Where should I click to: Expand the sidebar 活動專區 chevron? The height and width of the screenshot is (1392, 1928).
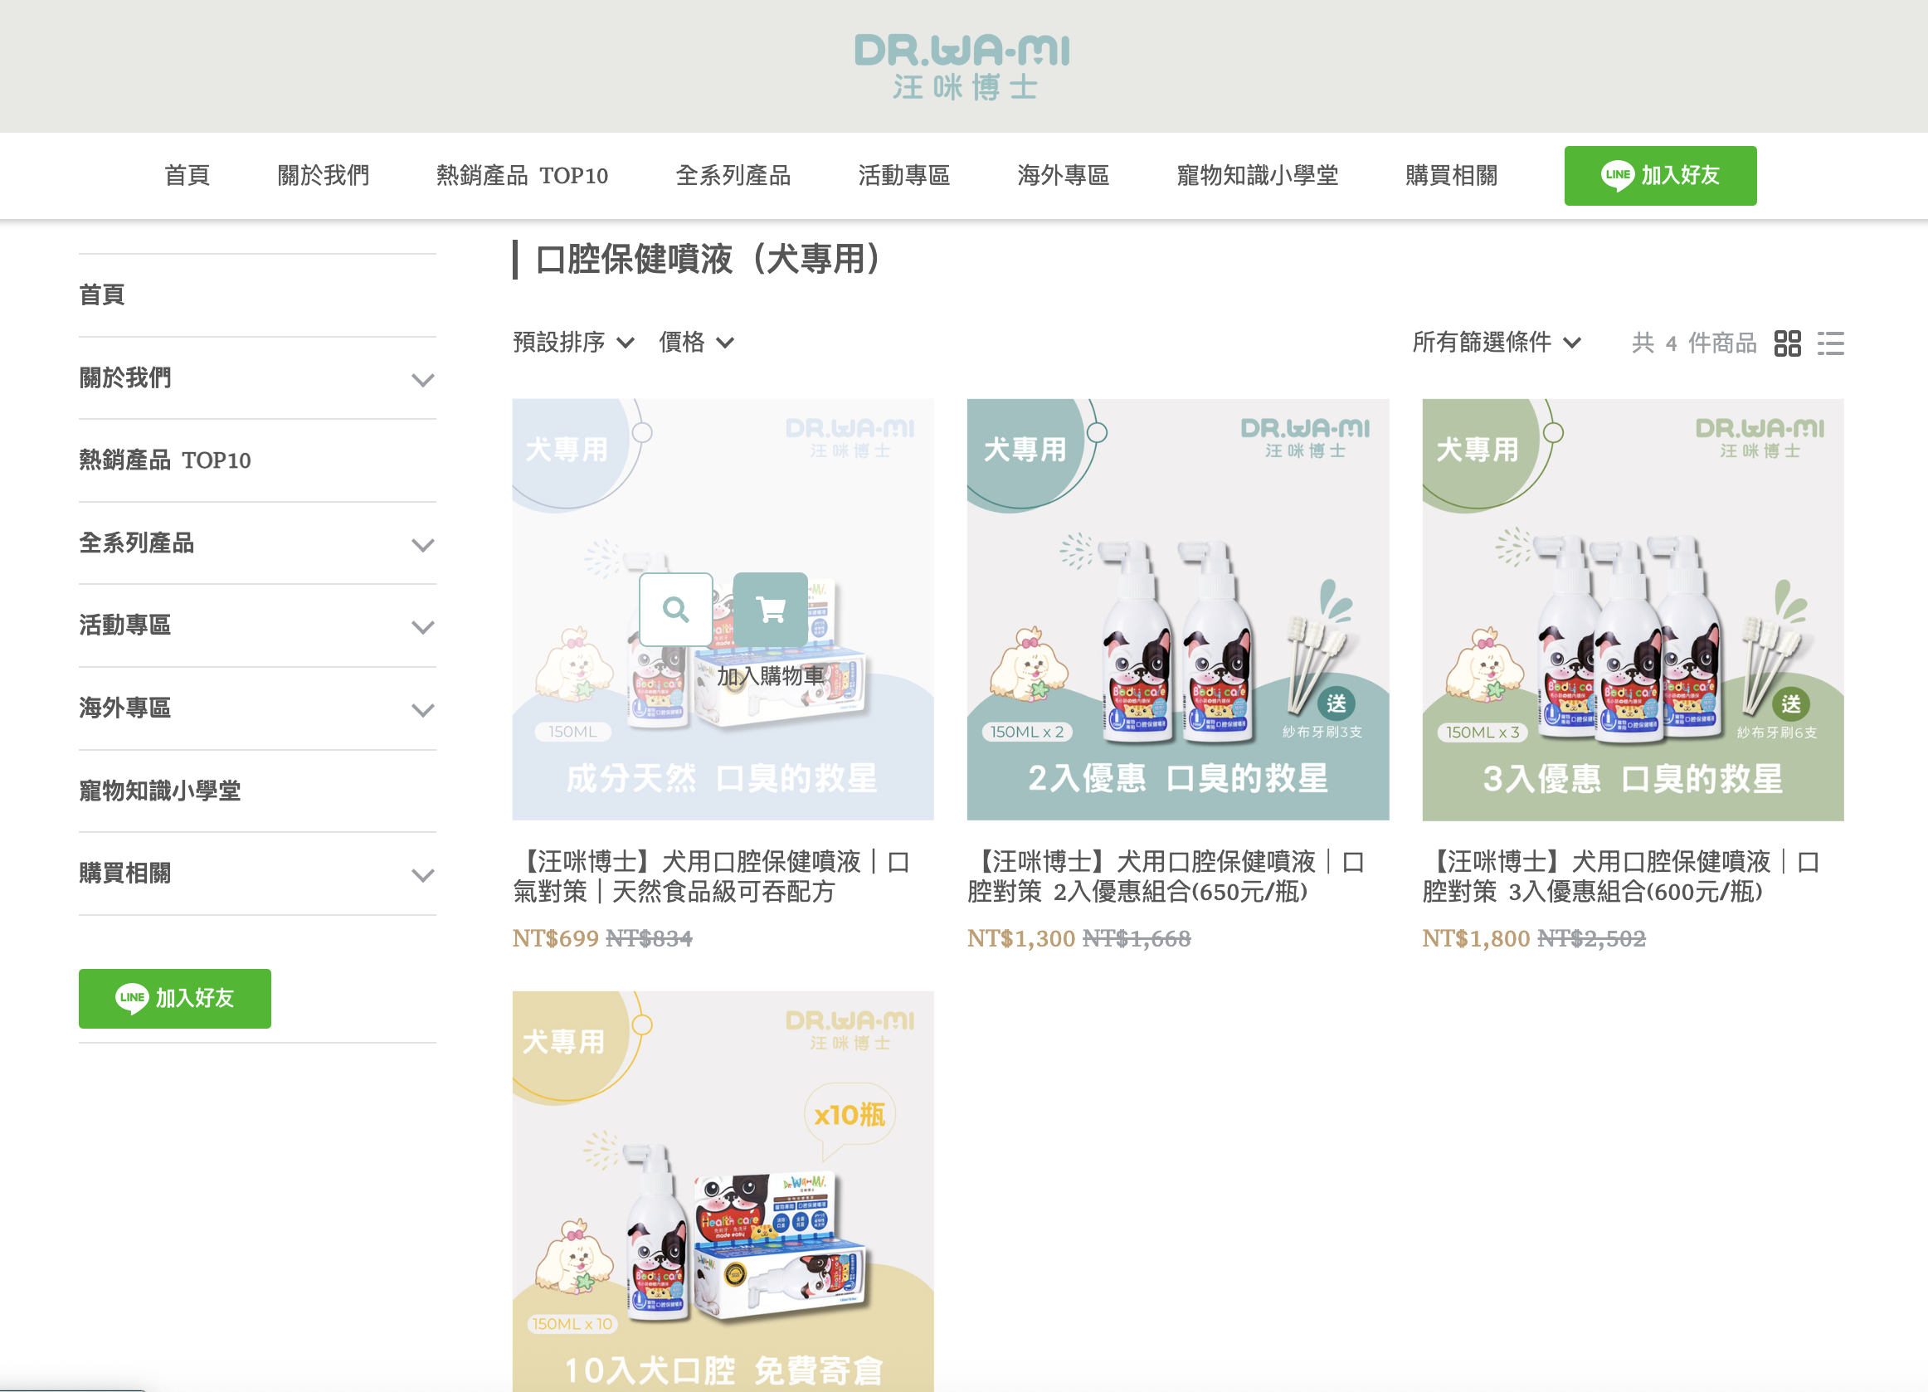point(422,627)
